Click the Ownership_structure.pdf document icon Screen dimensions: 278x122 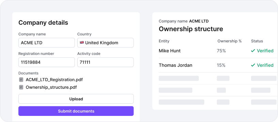tap(21, 87)
